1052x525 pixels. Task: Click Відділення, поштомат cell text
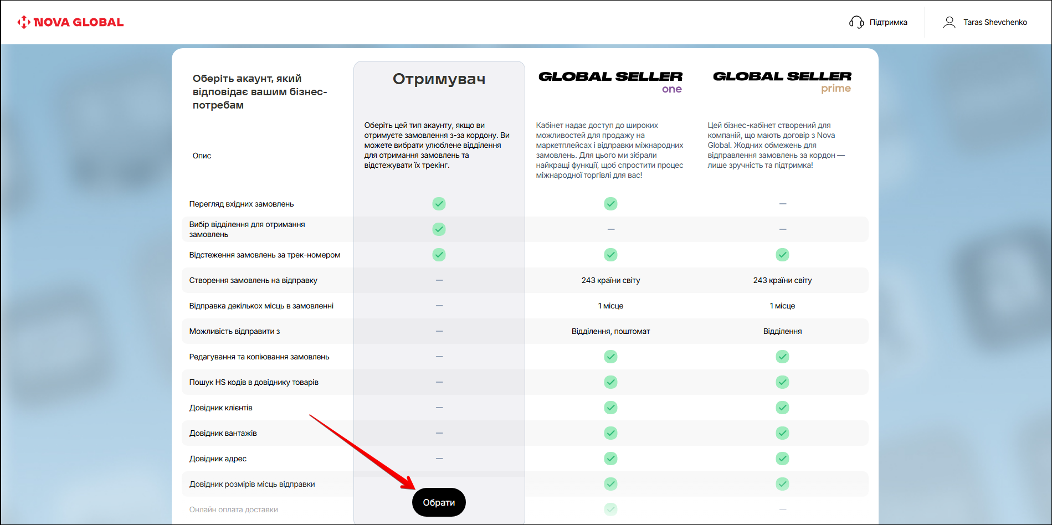tap(610, 331)
